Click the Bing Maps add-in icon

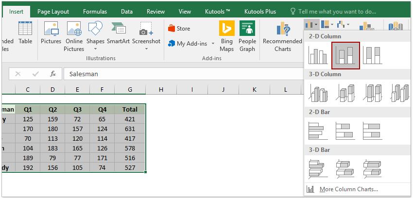pyautogui.click(x=226, y=36)
